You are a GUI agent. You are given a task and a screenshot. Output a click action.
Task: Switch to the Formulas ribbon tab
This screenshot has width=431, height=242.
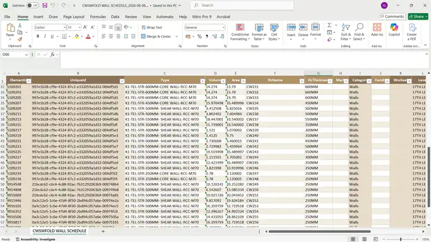(x=98, y=17)
